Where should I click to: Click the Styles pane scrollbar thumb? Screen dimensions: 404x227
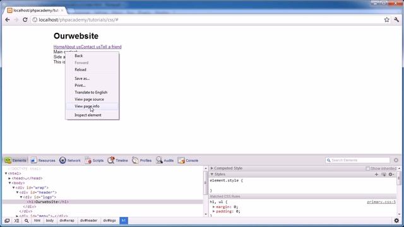(399, 178)
